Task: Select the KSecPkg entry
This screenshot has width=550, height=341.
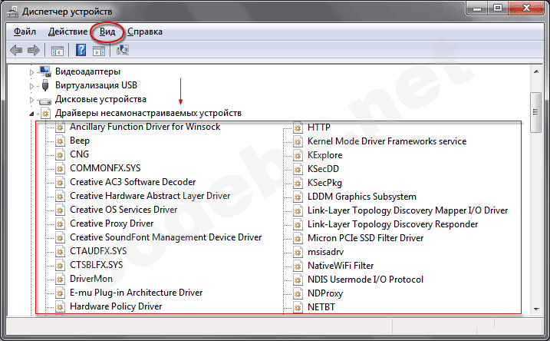Action: coord(324,183)
